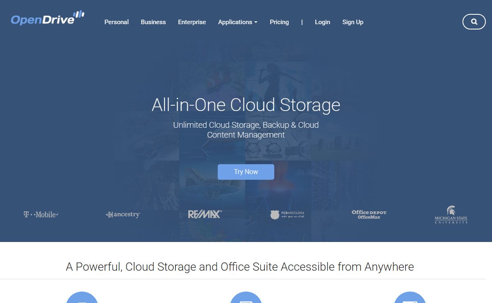Click the Michigan State University logo
This screenshot has height=303, width=492.
[451, 215]
